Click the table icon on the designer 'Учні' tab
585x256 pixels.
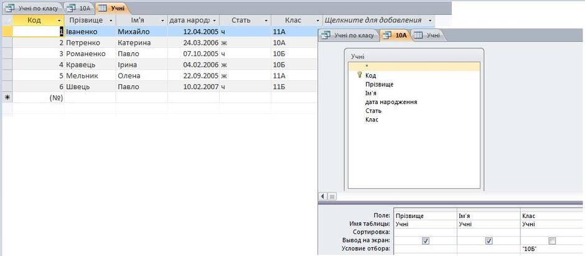coord(419,36)
